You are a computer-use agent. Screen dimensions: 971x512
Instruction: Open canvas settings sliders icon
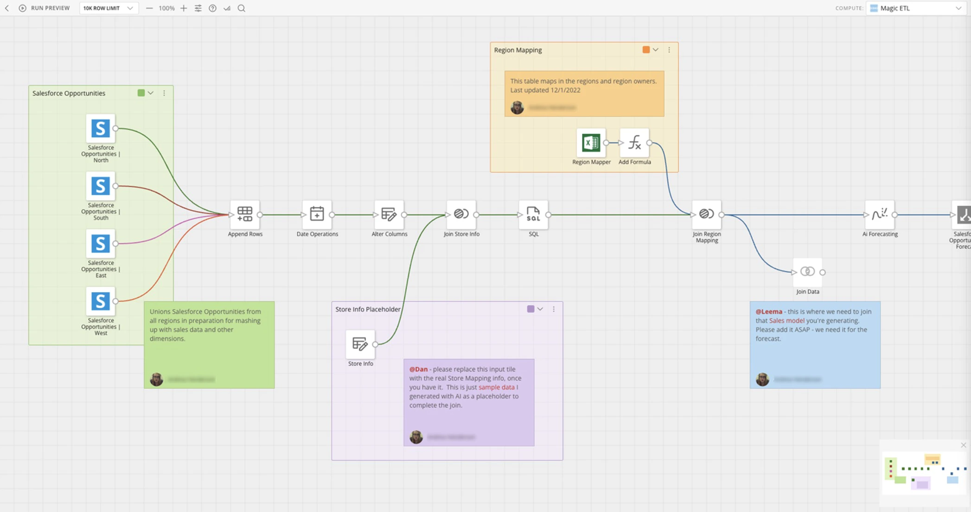pos(198,8)
